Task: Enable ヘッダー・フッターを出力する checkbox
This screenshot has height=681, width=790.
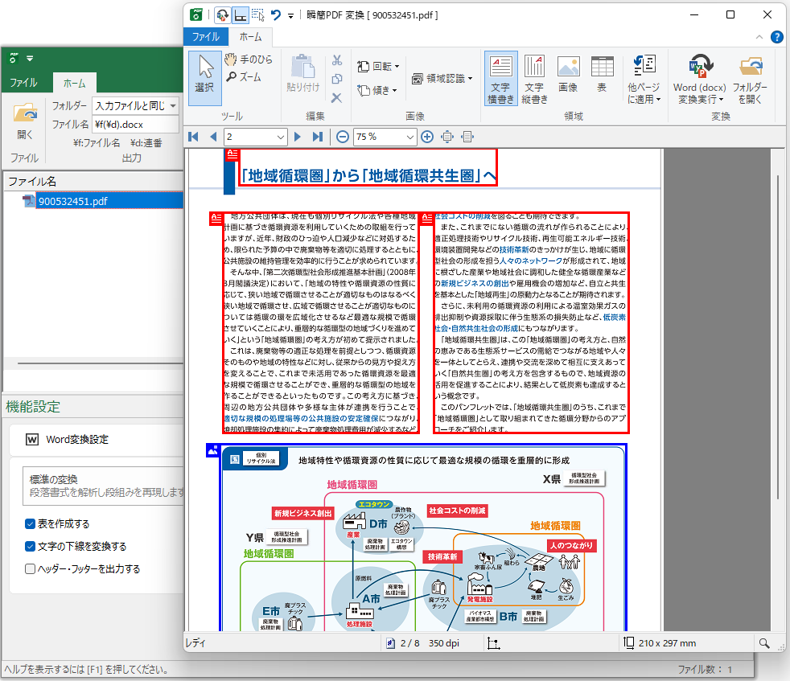Action: click(31, 569)
